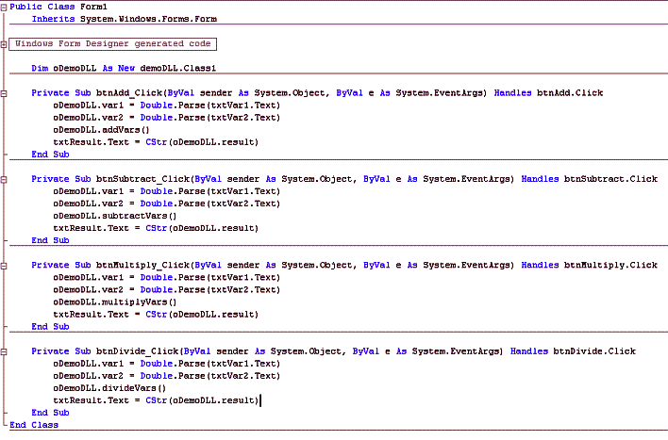Collapse the btnAdd_Click Sub block
Viewport: 668px width, 440px height.
(x=4, y=93)
